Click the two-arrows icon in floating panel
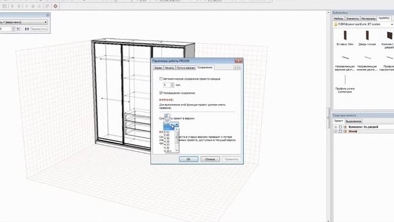Screen dimensions: 394x222 point(26,29)
